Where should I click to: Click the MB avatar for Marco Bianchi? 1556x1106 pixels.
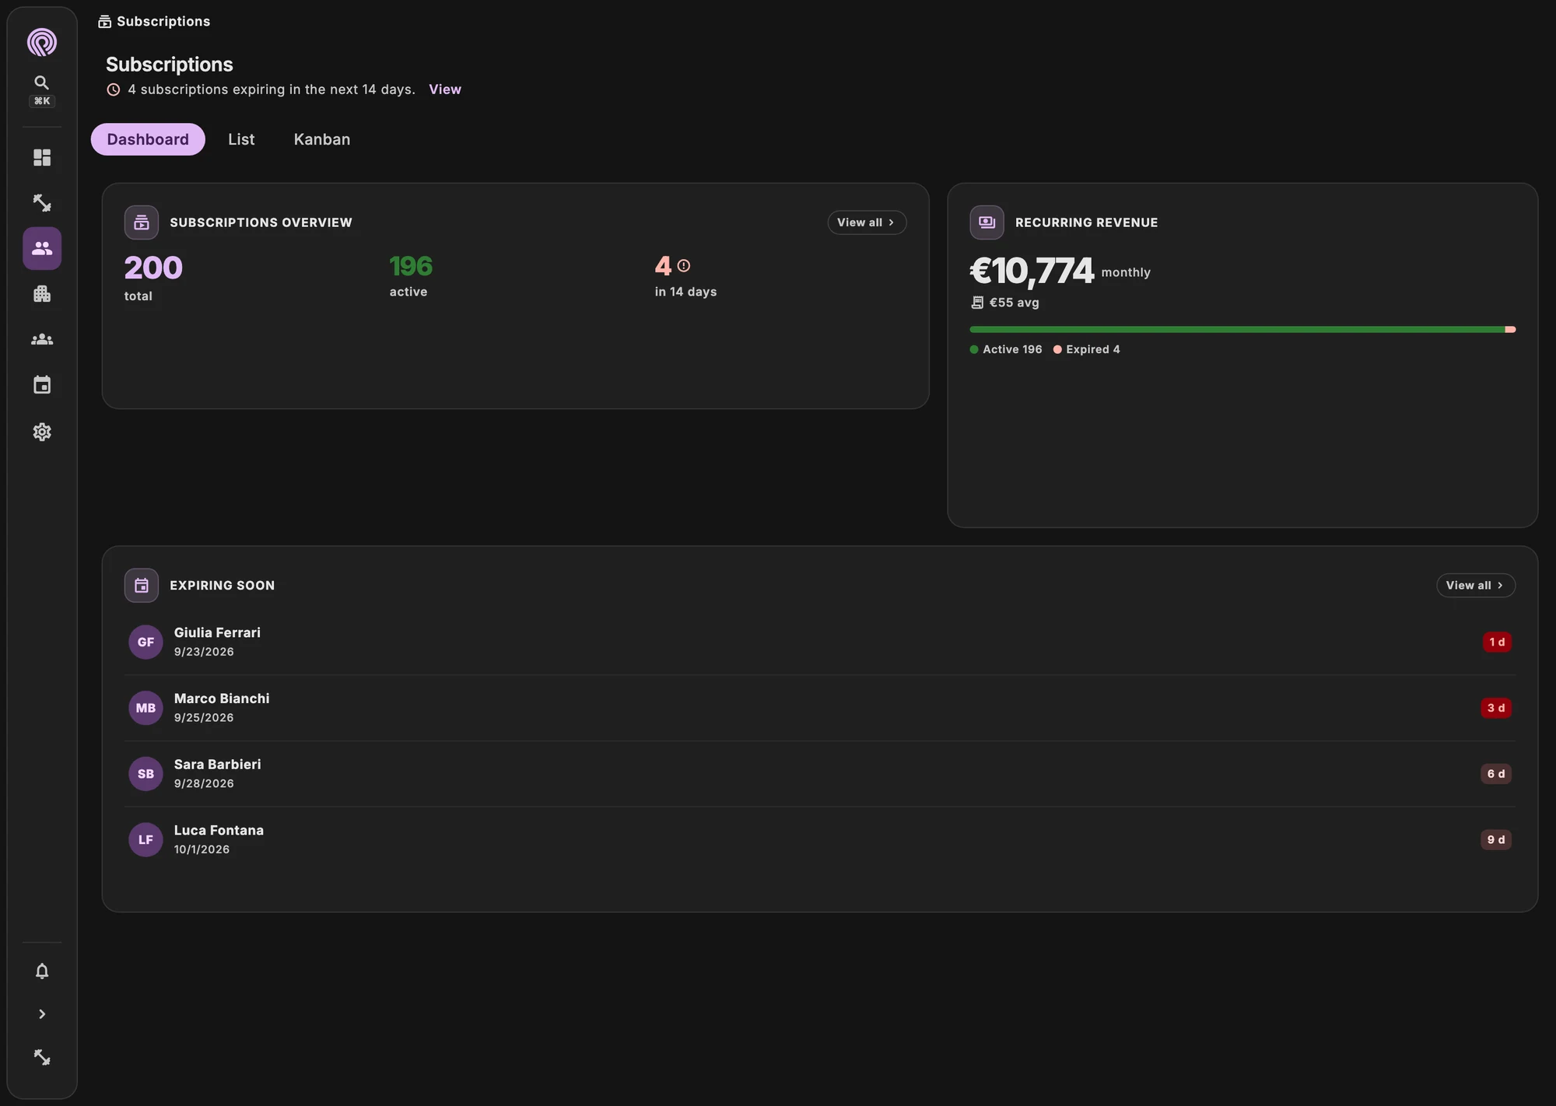click(145, 708)
